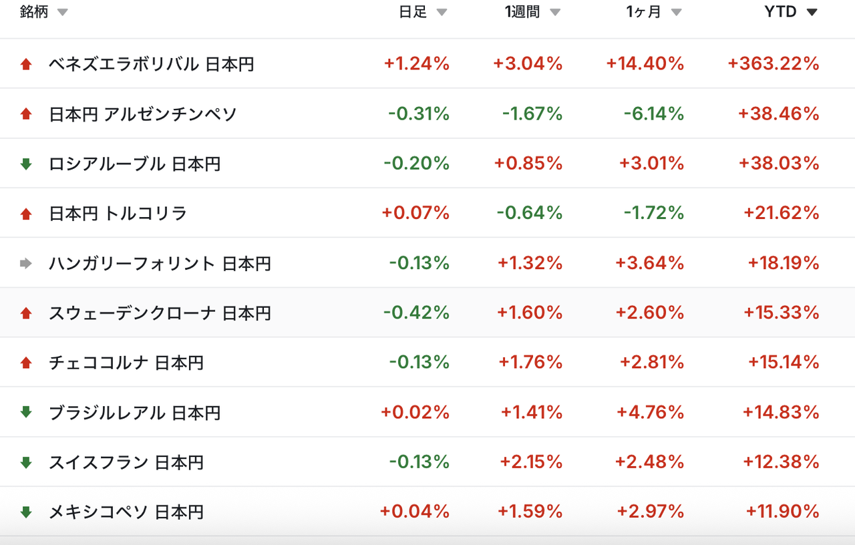
Task: Toggle YTD sort order arrow
Action: [x=812, y=13]
